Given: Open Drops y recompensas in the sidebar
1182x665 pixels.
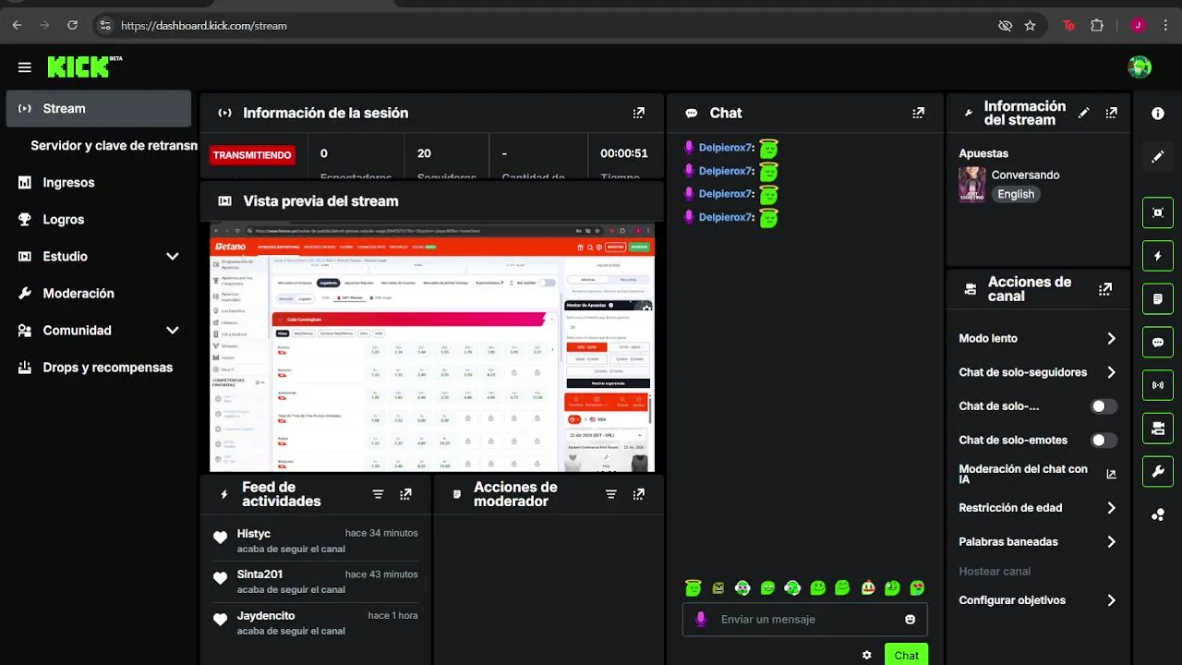Looking at the screenshot, I should click(x=99, y=367).
